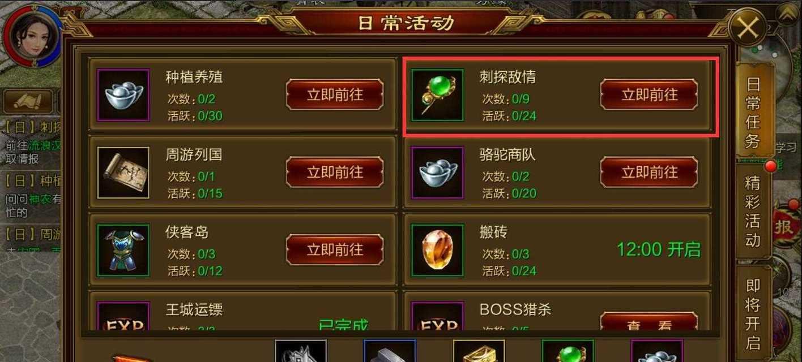This screenshot has height=362, width=802.
Task: Click 立即前往 for 种植养殖
Action: pos(335,94)
